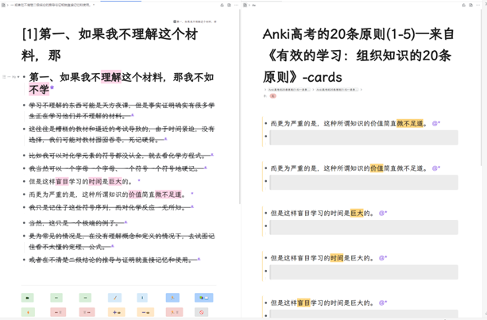Viewport: 487px width, 320px height.
Task: Click the gray prohibited-sign button at bottom
Action: tap(203, 312)
